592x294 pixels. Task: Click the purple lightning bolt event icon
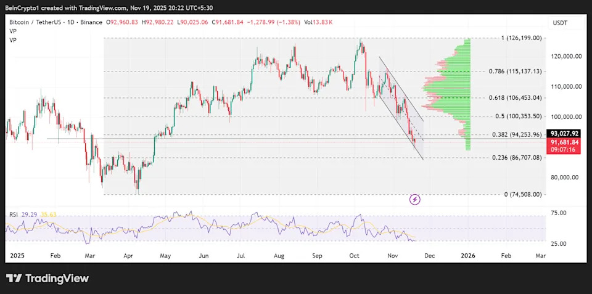tap(415, 199)
